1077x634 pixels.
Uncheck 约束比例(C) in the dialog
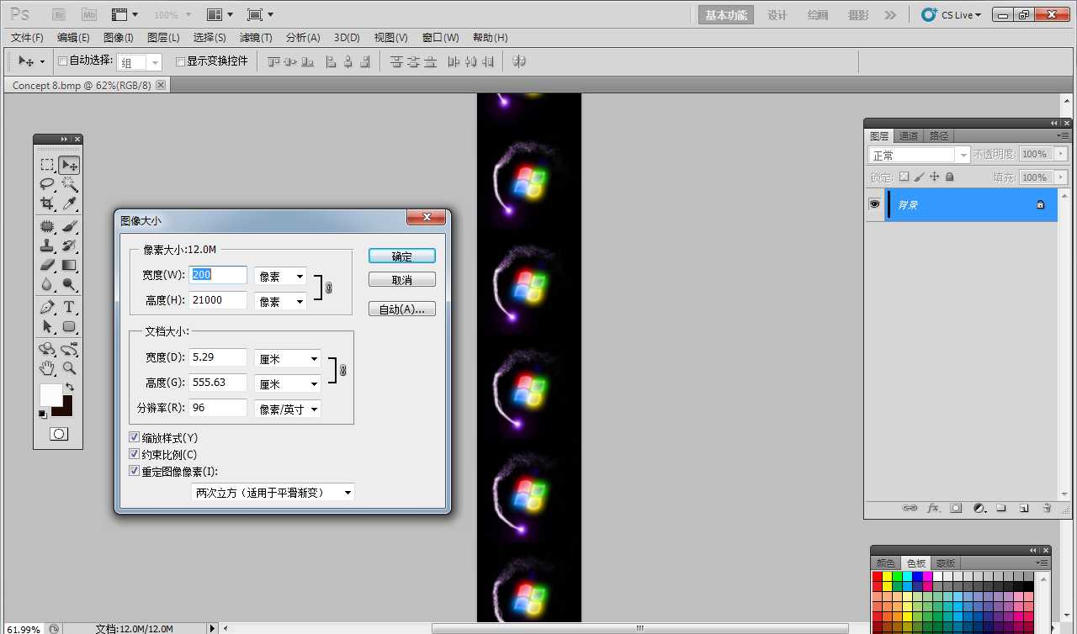click(x=135, y=454)
